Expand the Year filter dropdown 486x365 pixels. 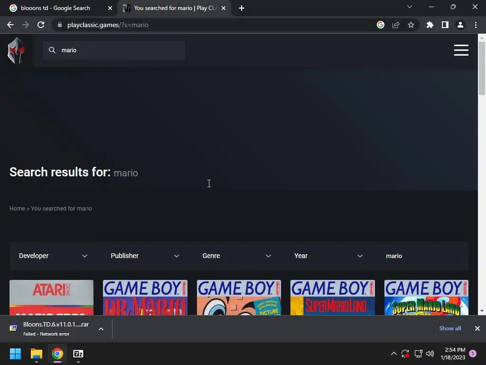328,256
